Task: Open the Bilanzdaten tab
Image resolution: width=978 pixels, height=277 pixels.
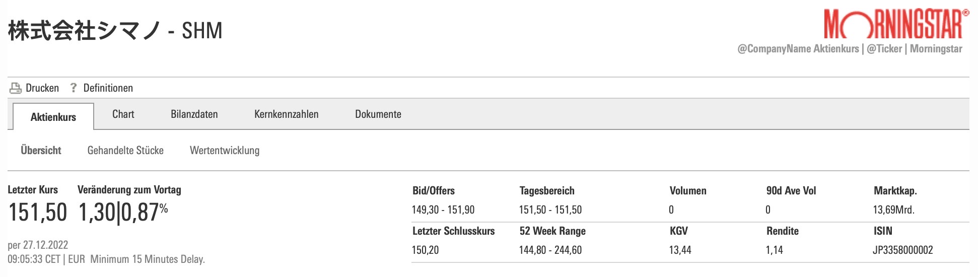Action: [194, 114]
